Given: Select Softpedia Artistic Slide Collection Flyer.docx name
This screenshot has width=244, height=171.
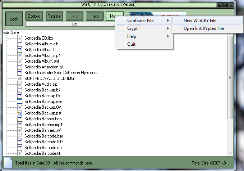Looking at the screenshot, I should 61,73.
